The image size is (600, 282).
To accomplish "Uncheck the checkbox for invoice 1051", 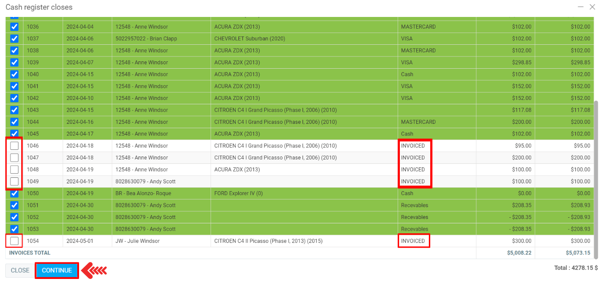I will point(14,205).
